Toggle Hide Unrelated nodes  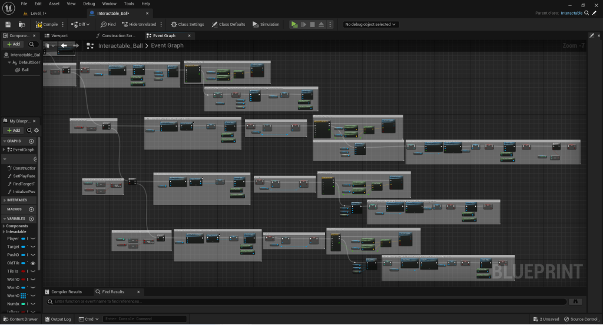pyautogui.click(x=138, y=24)
